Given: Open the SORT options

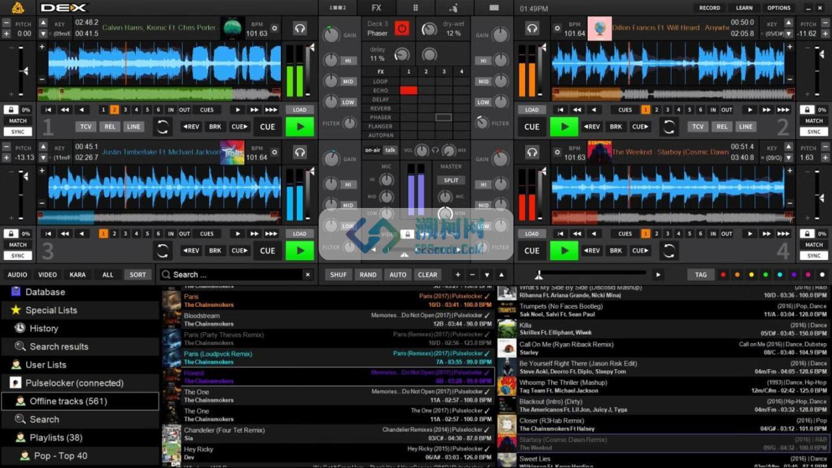Looking at the screenshot, I should 138,275.
